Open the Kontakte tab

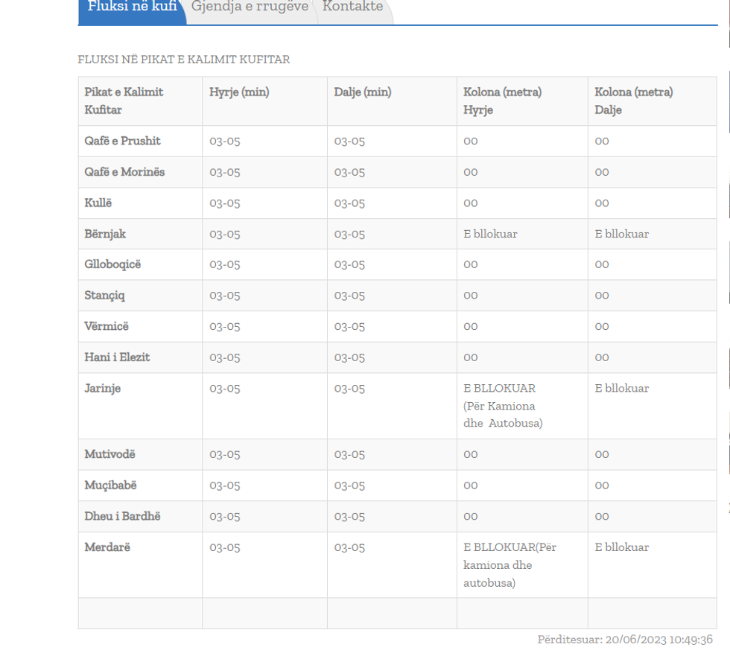[x=352, y=7]
